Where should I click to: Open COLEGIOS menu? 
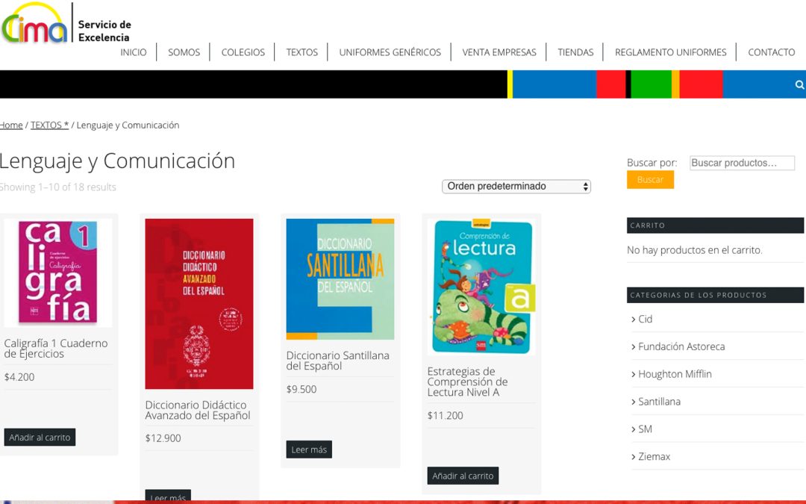[x=243, y=52]
